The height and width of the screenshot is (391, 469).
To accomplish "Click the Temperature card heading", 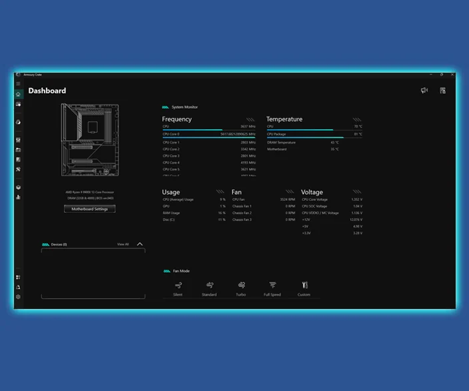I will [284, 119].
